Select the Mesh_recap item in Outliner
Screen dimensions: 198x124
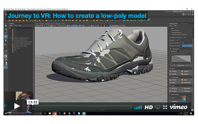pos(16,48)
